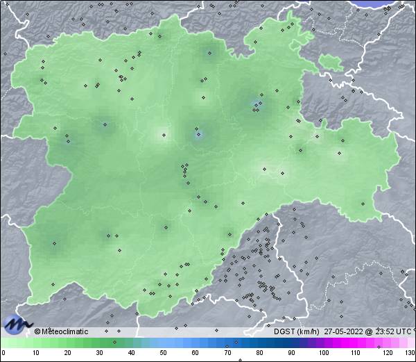Click the 80 label on the scale
This screenshot has height=362, width=416.
click(x=259, y=353)
